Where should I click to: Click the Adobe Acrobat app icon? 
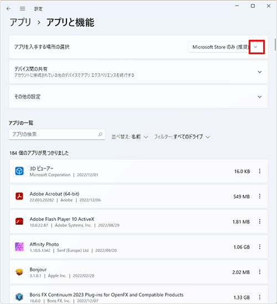pos(19,196)
